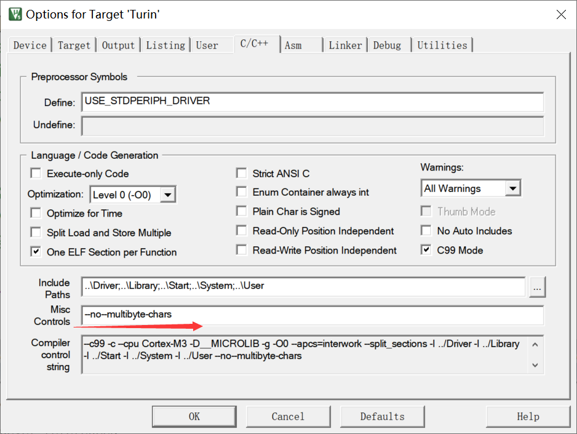The width and height of the screenshot is (577, 434).
Task: Click the Define preprocessor symbols field
Action: 312,102
